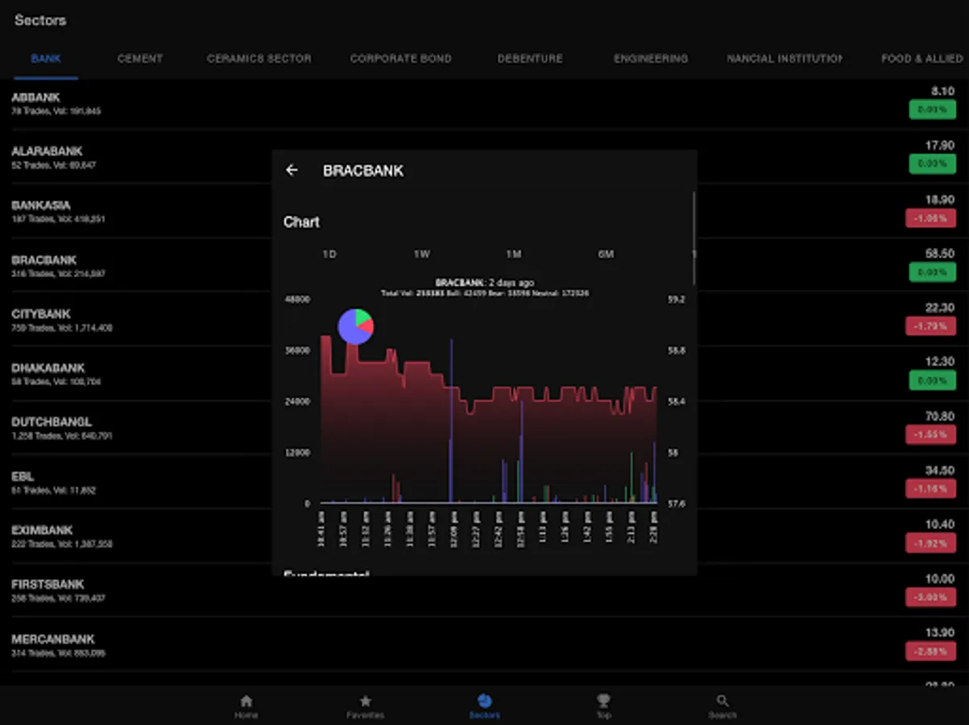Click the BRACBANK title in detail panel
Viewport: 969px width, 725px height.
[363, 171]
